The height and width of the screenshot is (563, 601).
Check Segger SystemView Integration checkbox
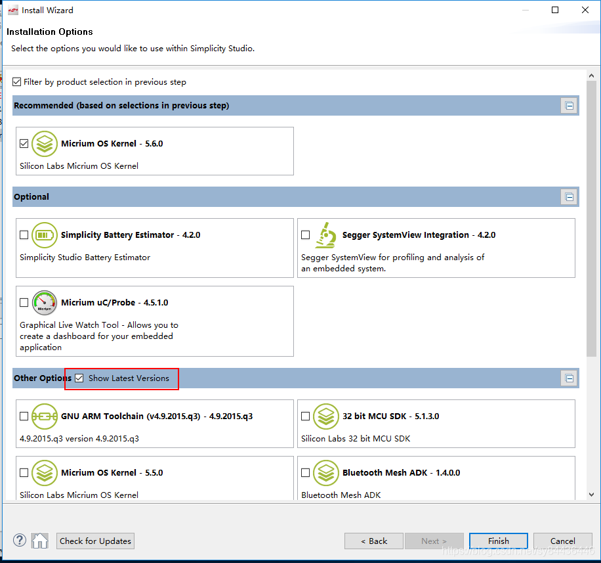coord(305,235)
